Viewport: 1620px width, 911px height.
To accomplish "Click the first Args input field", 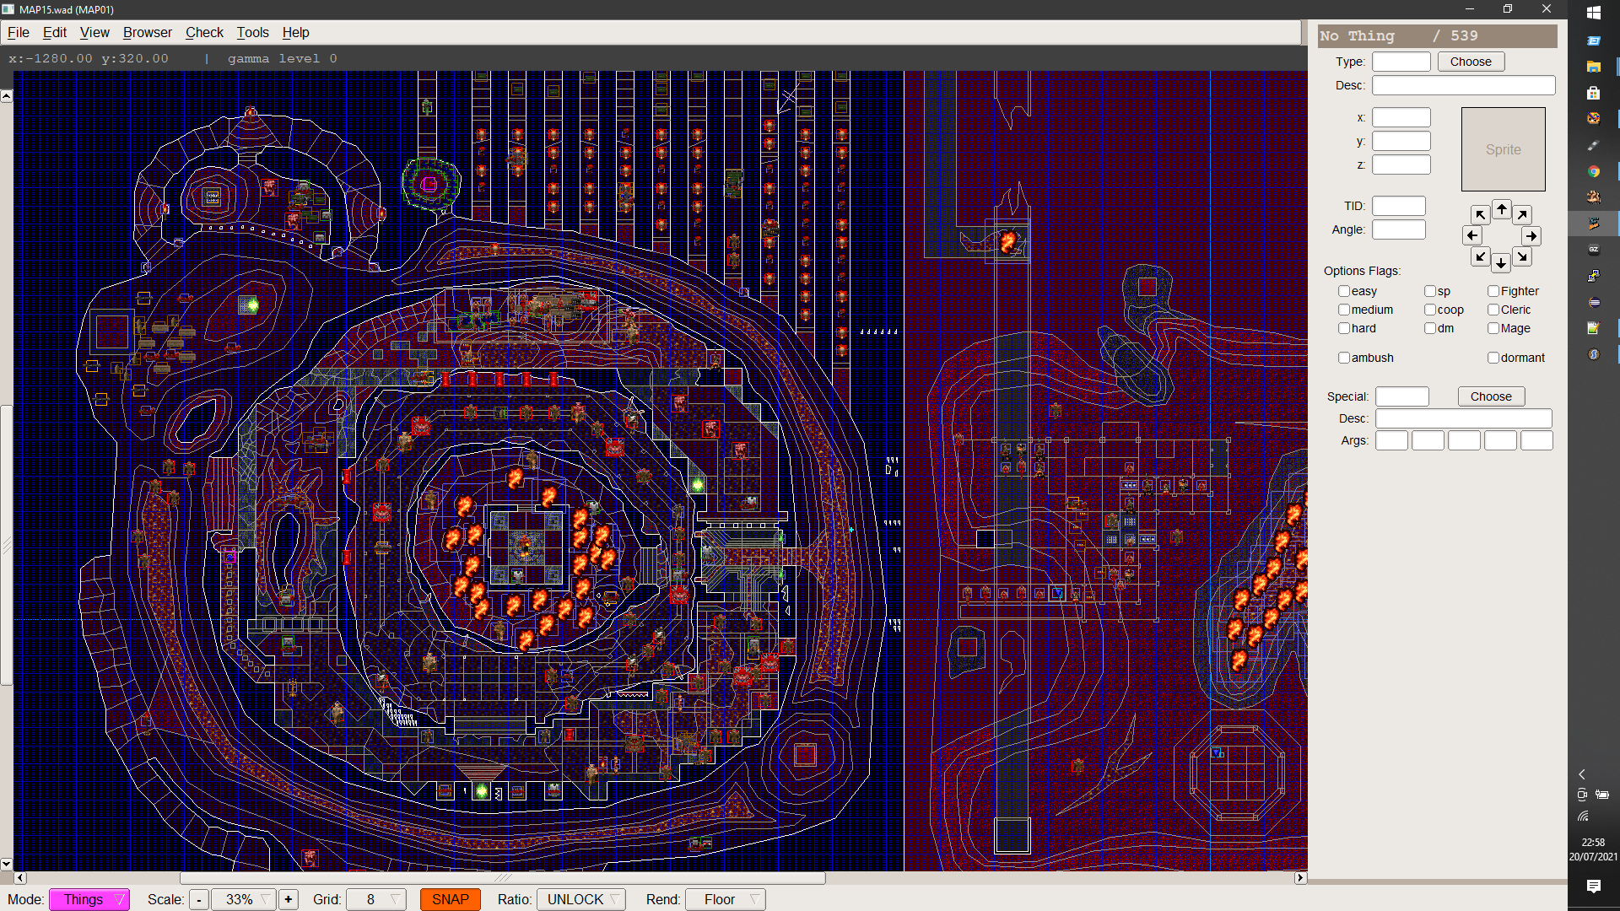I will point(1391,440).
